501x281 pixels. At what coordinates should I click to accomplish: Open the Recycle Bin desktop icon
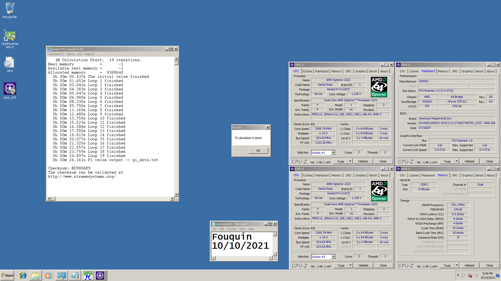pyautogui.click(x=10, y=10)
